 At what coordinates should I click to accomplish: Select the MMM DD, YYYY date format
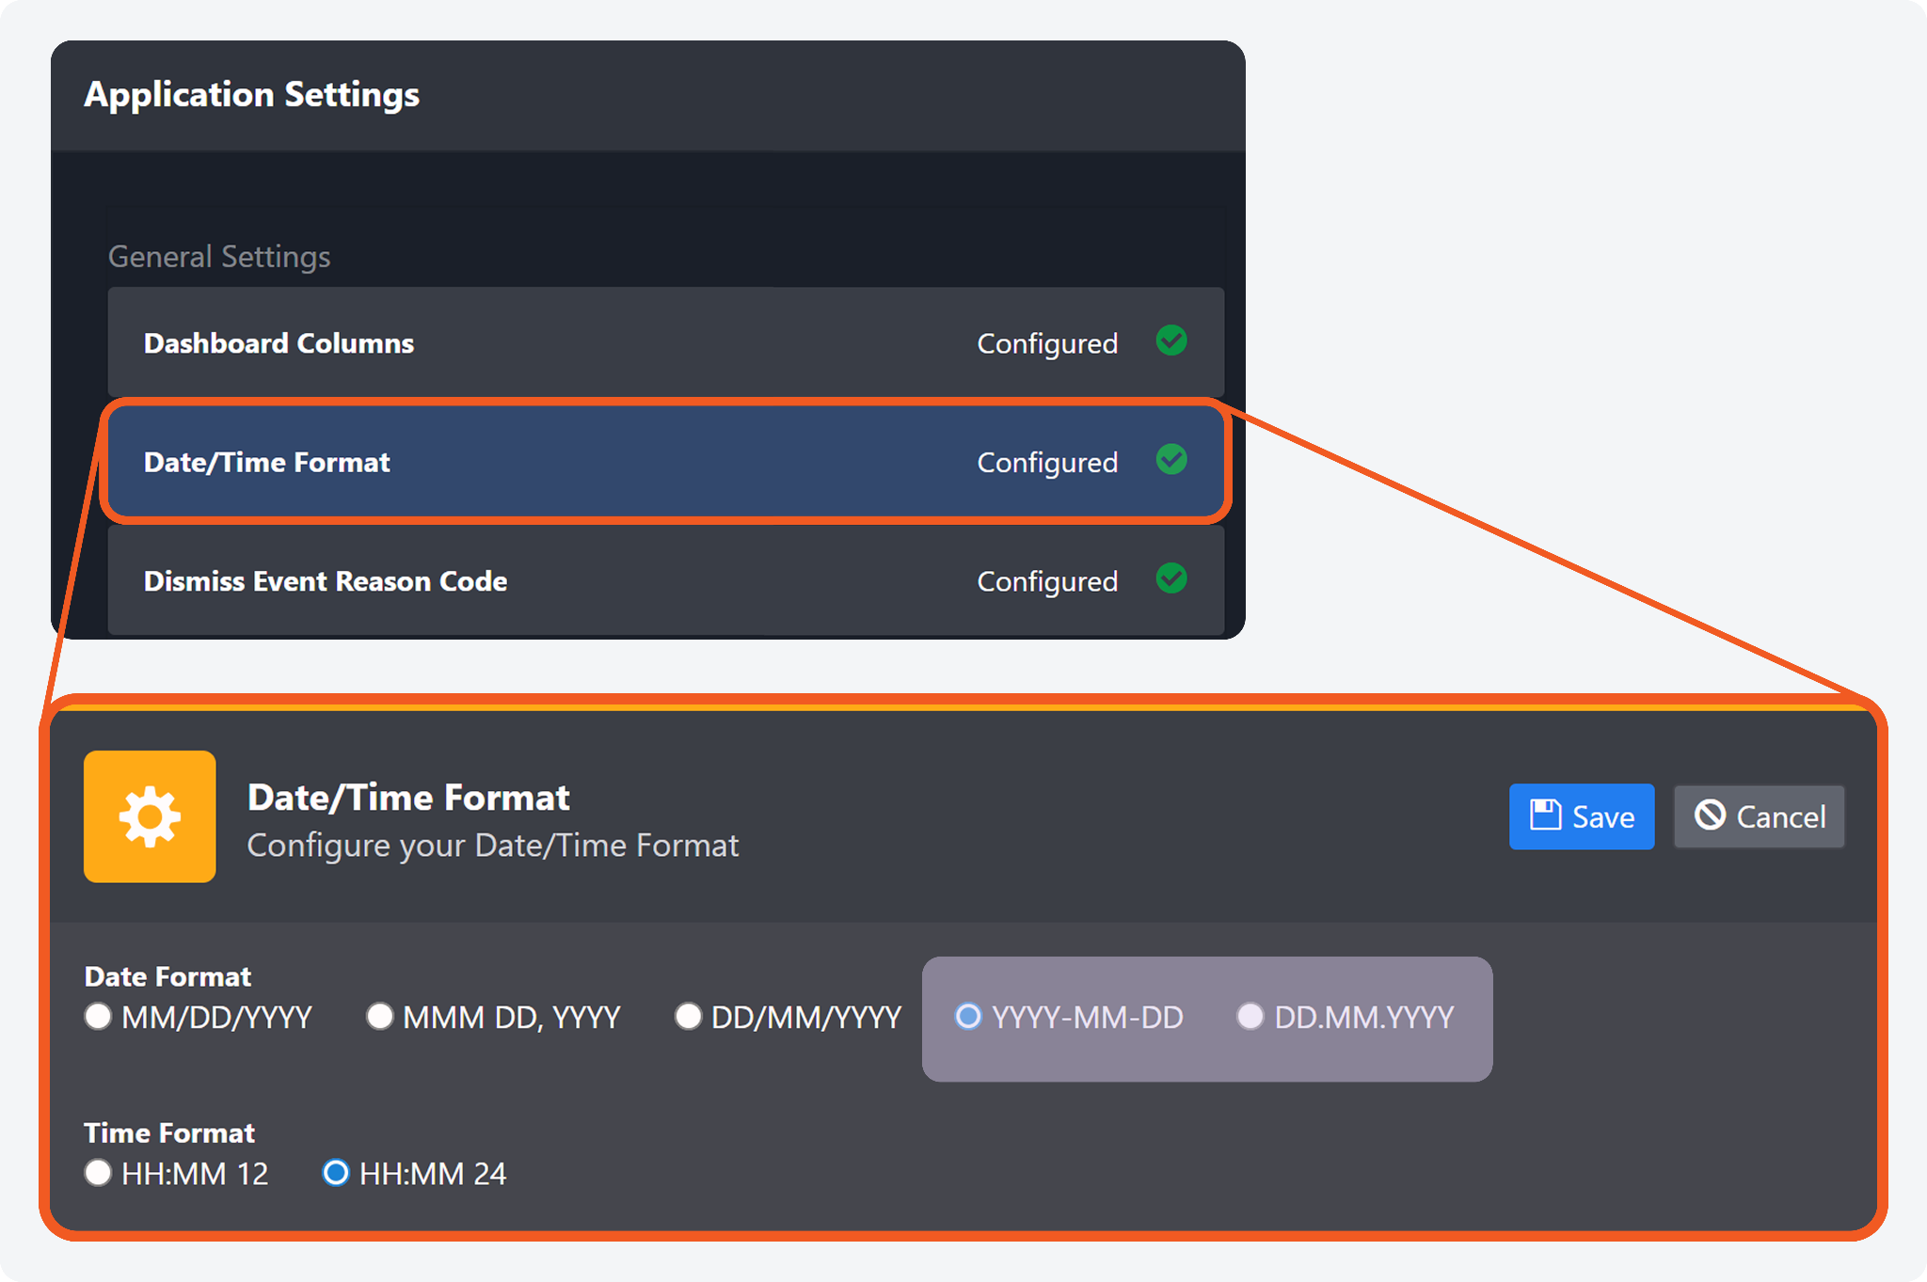click(x=379, y=1017)
